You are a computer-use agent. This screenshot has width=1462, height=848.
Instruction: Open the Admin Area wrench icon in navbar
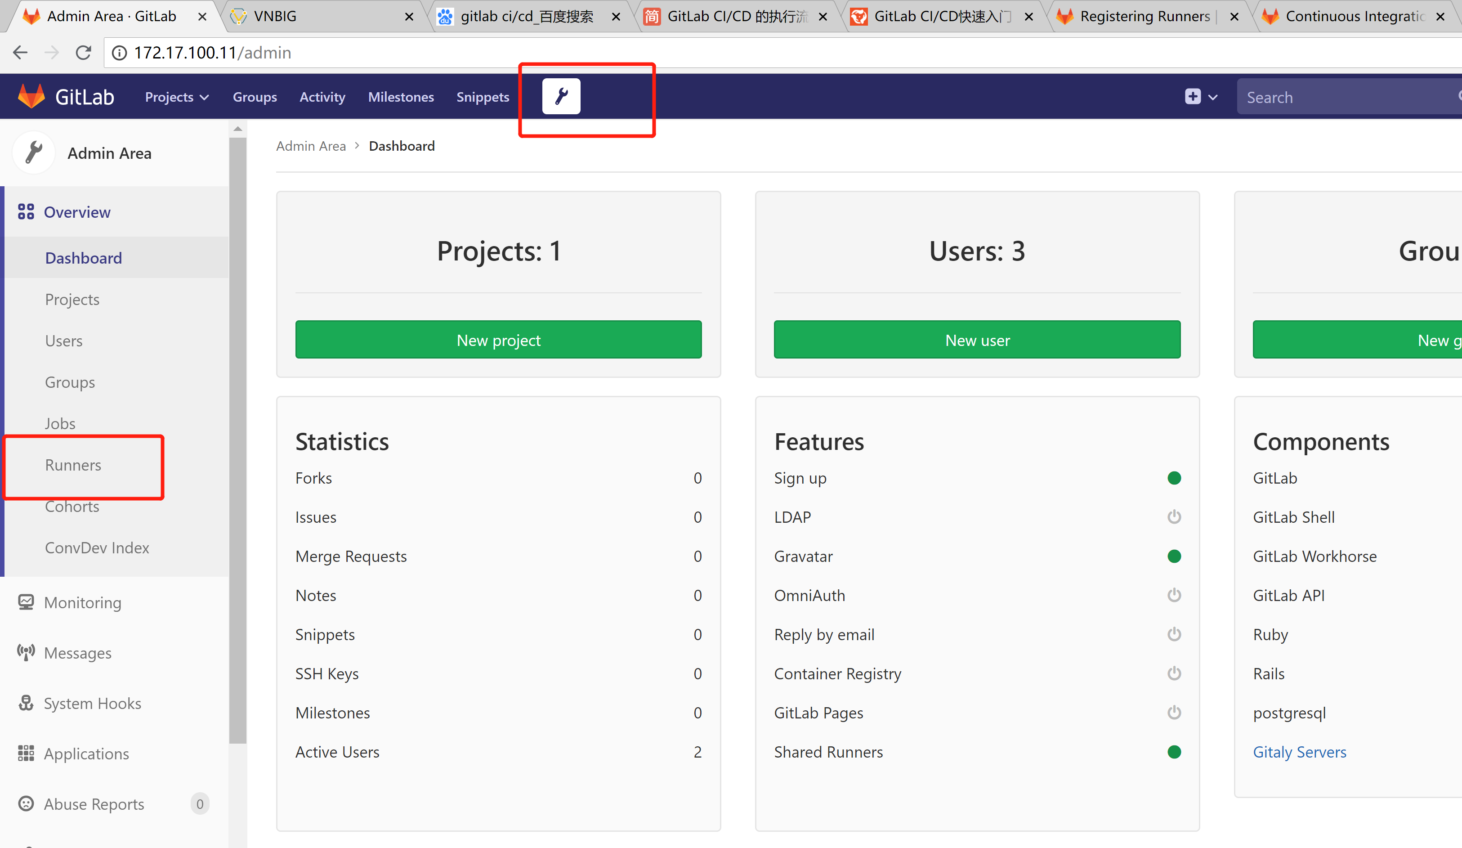coord(561,96)
